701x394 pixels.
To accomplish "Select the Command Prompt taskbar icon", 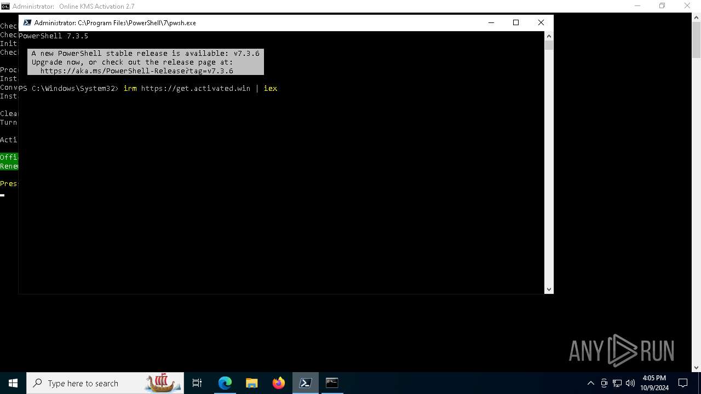I will point(332,383).
